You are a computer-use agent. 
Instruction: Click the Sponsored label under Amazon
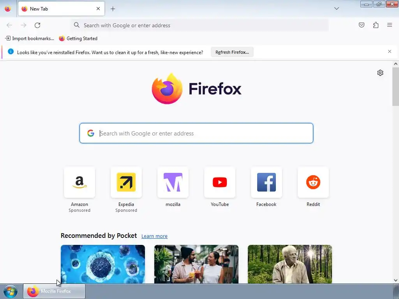79,210
